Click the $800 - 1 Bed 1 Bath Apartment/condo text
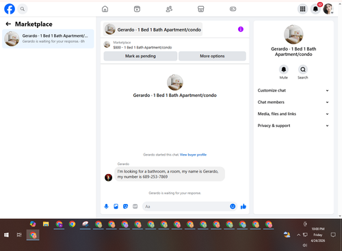The height and width of the screenshot is (251, 342). (x=142, y=48)
